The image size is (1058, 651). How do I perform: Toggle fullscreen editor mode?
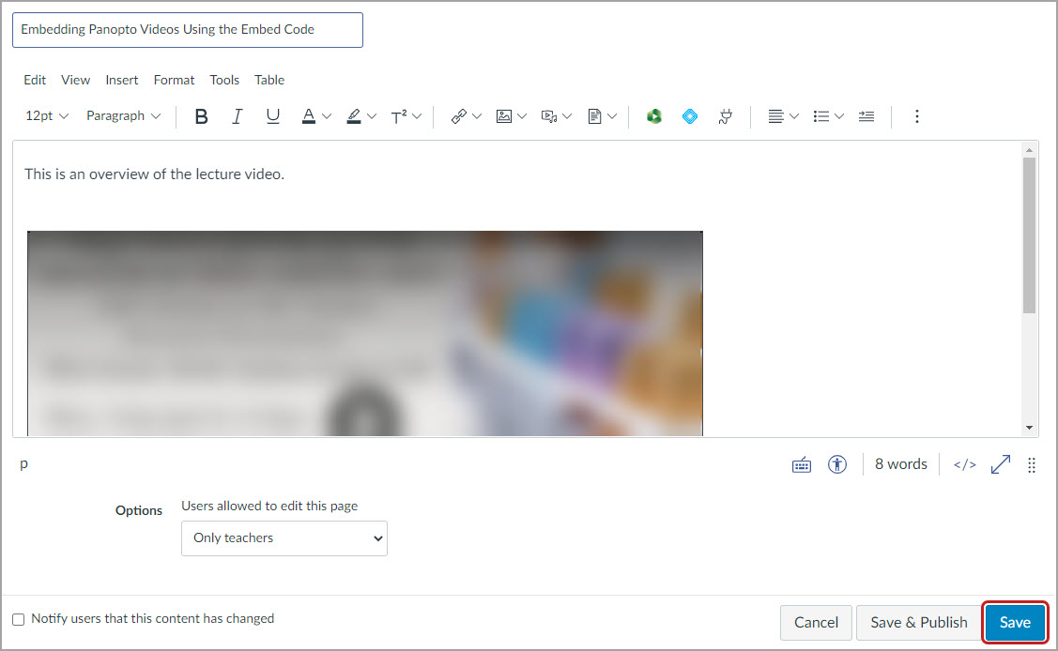1001,464
